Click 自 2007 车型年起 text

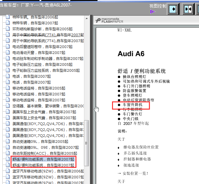pyautogui.click(x=133, y=123)
